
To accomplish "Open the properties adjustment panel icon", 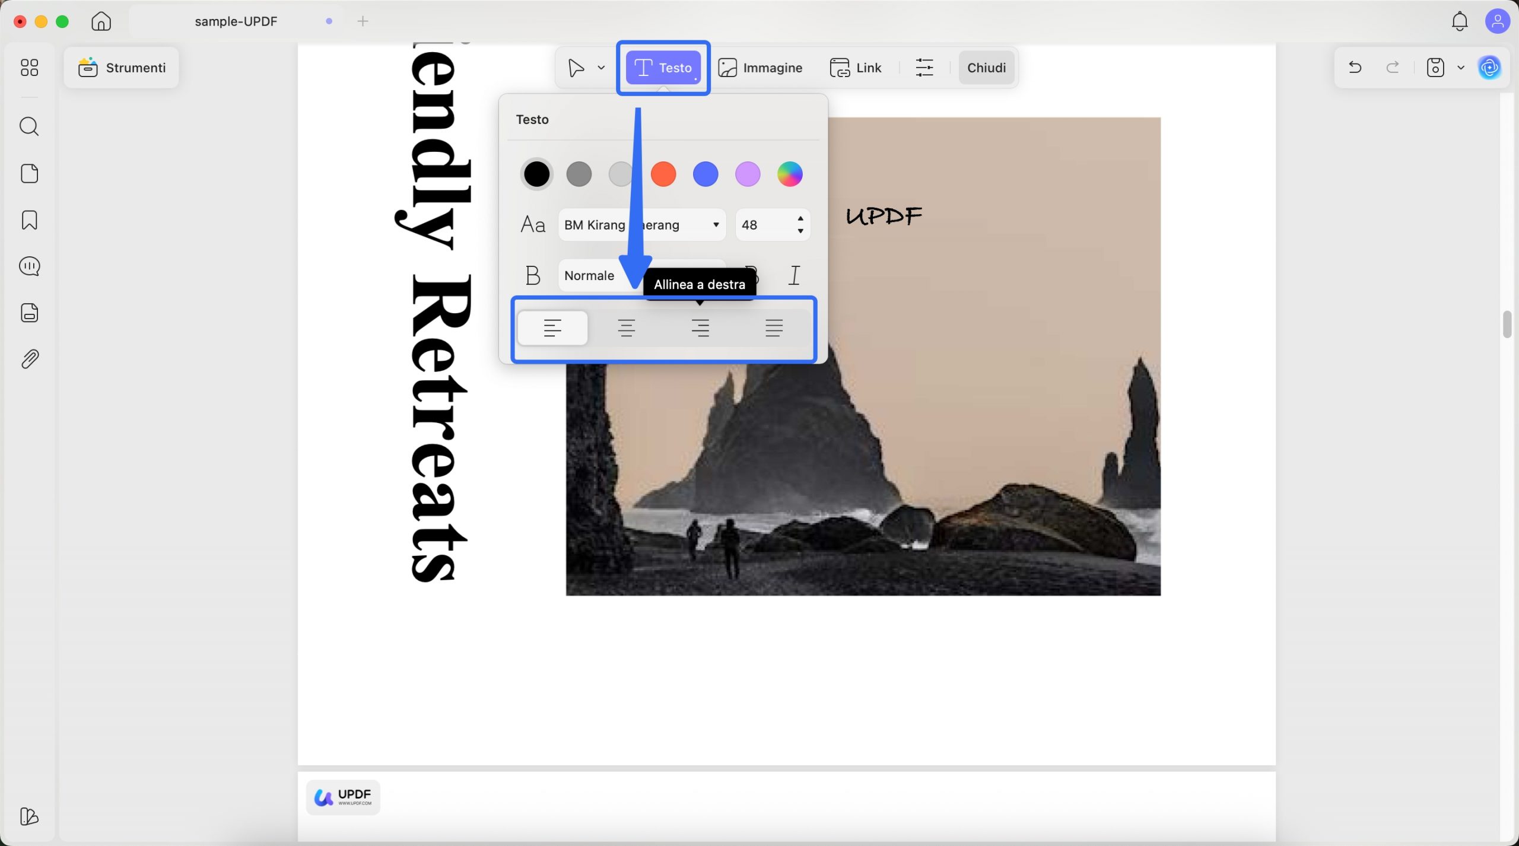I will coord(924,67).
